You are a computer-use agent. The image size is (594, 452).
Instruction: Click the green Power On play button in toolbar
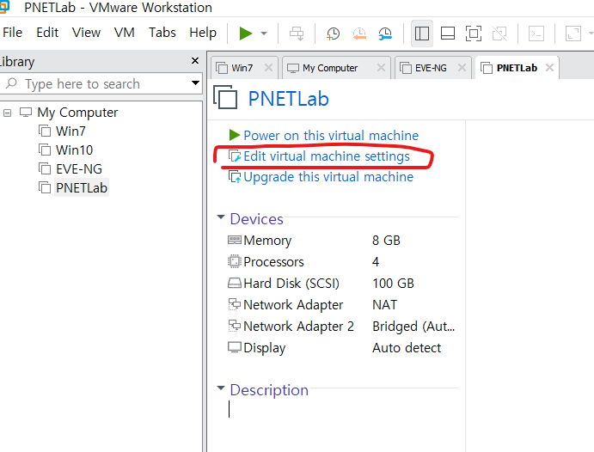click(246, 34)
